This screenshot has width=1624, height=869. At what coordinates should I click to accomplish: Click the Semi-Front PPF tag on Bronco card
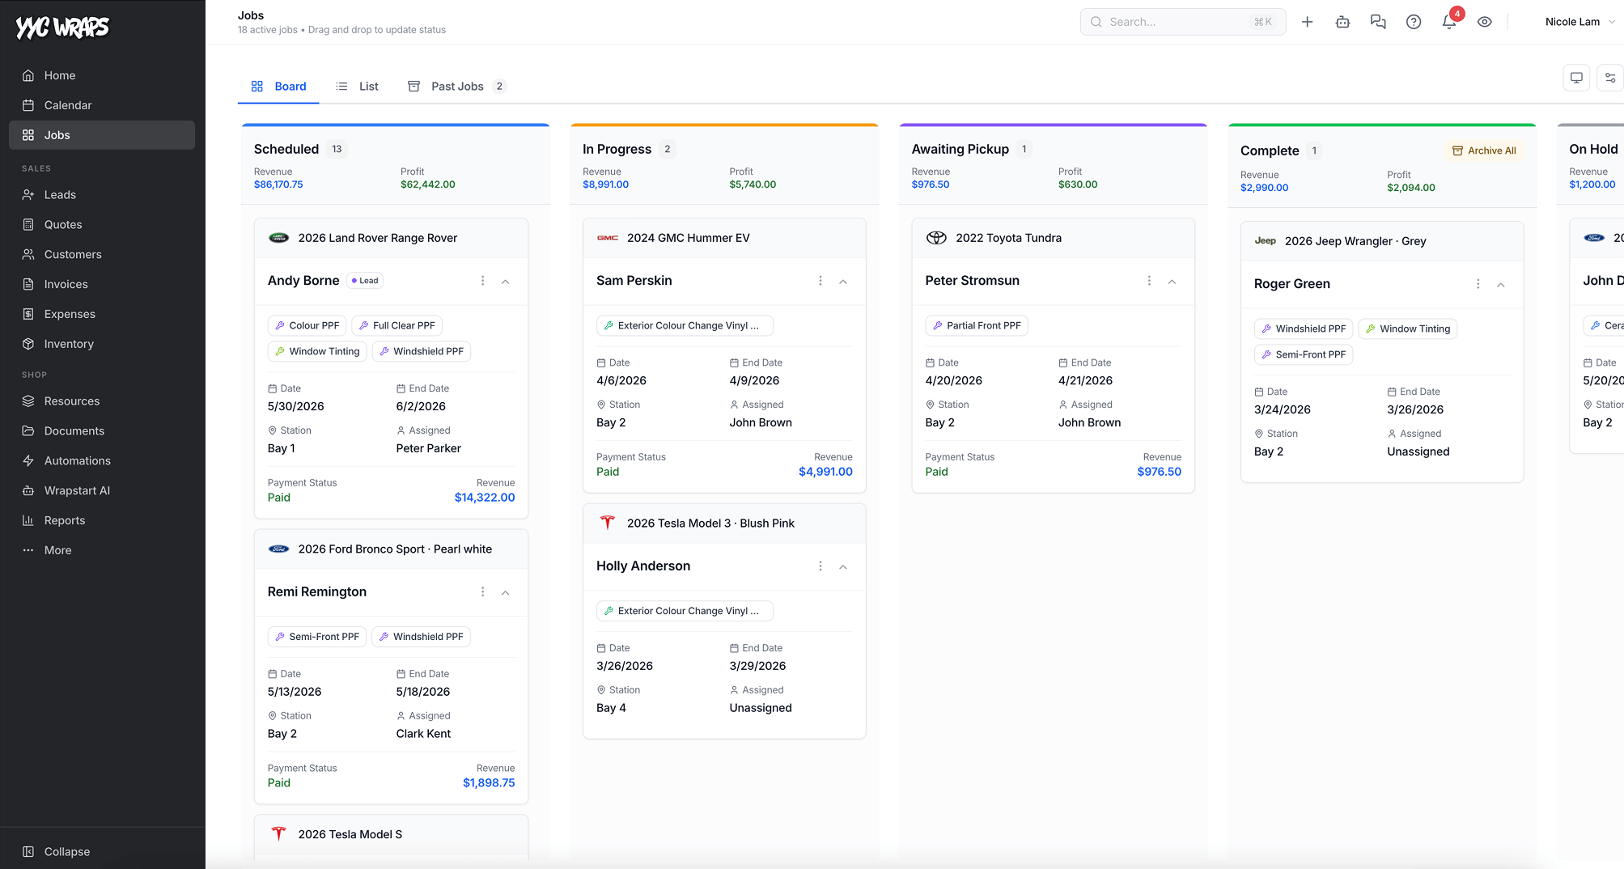tap(317, 638)
